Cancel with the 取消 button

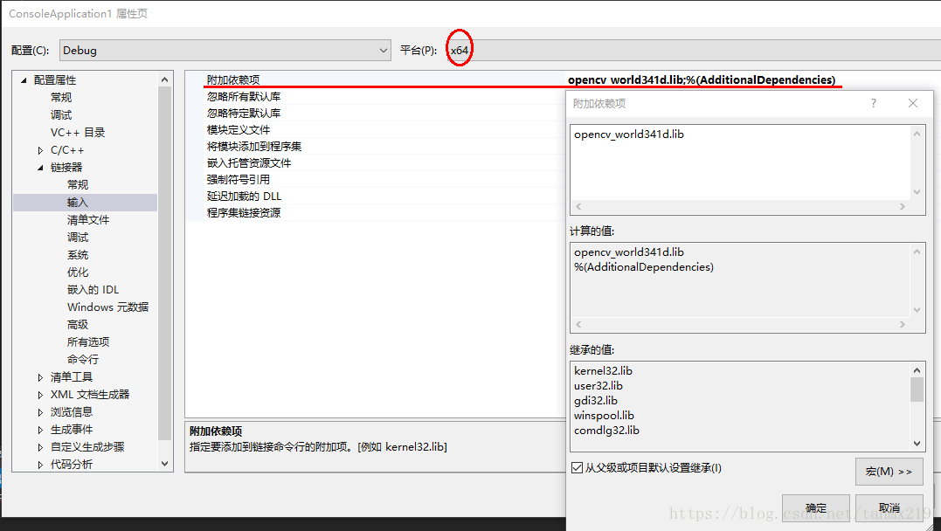(889, 507)
